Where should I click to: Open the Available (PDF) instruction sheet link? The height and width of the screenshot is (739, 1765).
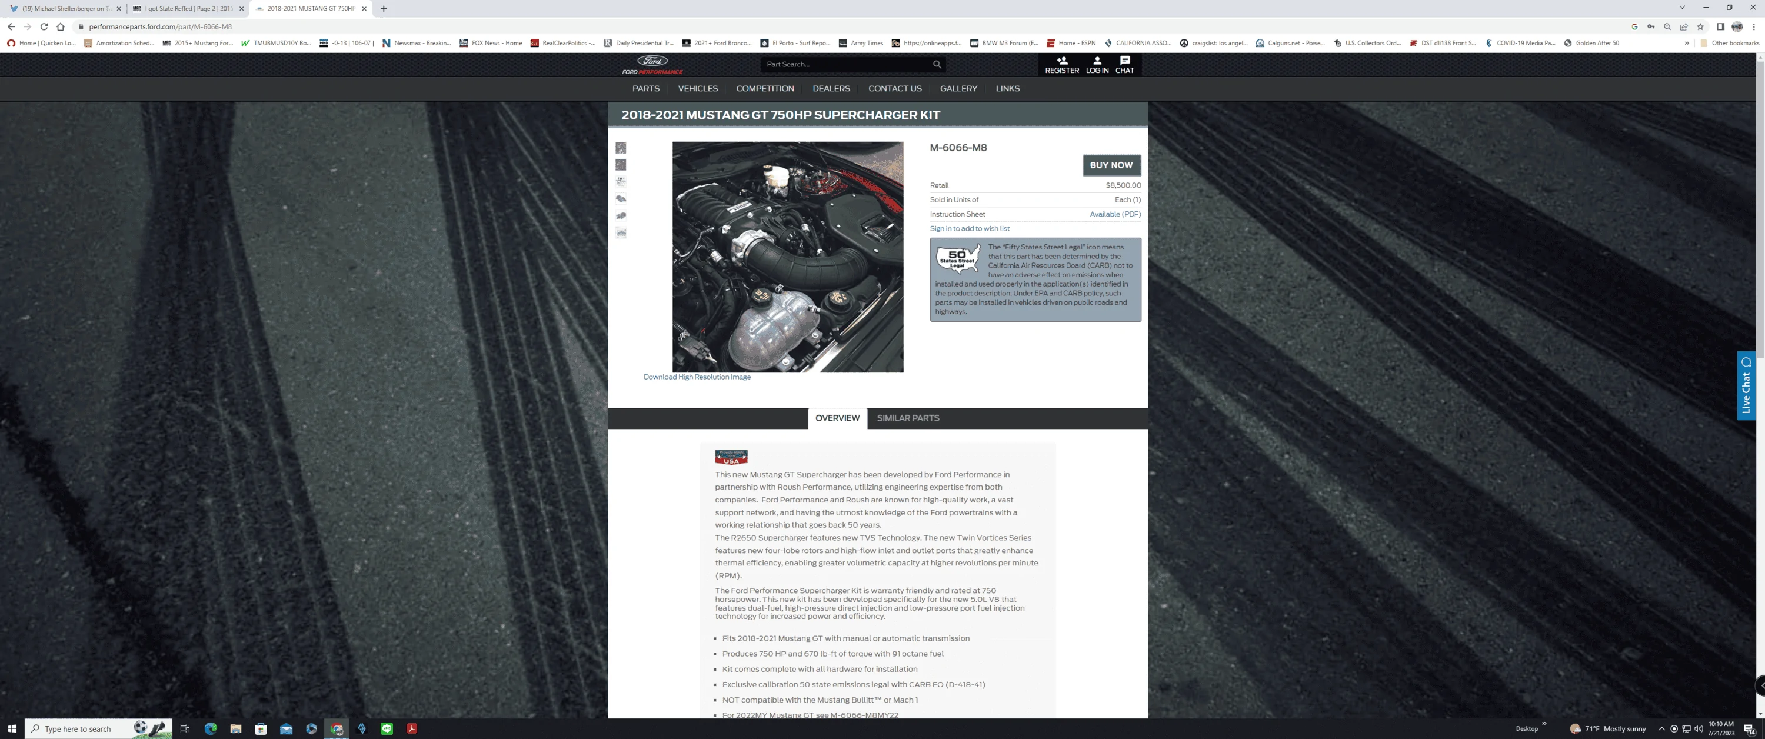1115,214
